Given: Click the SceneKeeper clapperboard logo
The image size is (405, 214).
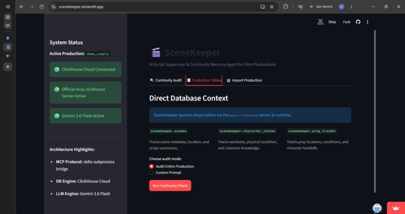Looking at the screenshot, I should click(156, 53).
